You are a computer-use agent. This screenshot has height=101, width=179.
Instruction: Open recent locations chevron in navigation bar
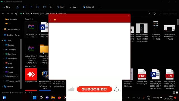coord(12,14)
